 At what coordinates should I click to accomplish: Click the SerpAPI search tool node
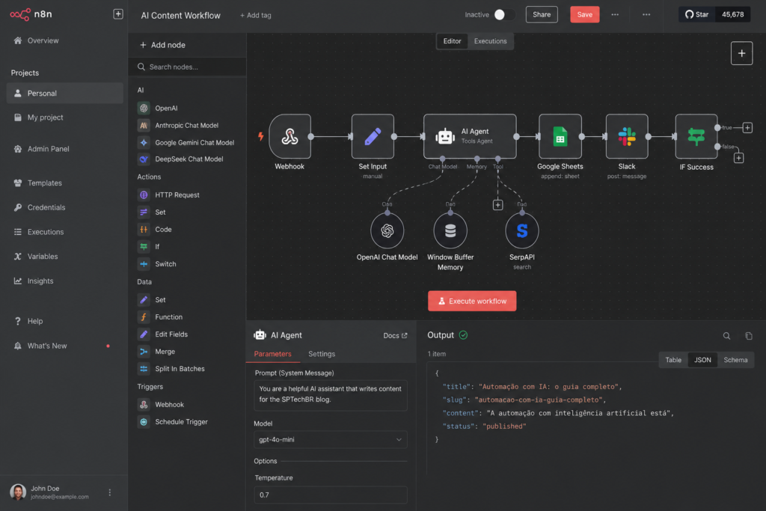[521, 230]
